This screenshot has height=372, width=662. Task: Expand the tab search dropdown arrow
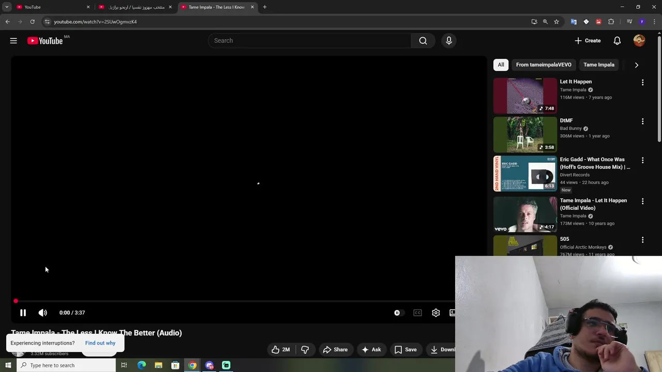[7, 7]
